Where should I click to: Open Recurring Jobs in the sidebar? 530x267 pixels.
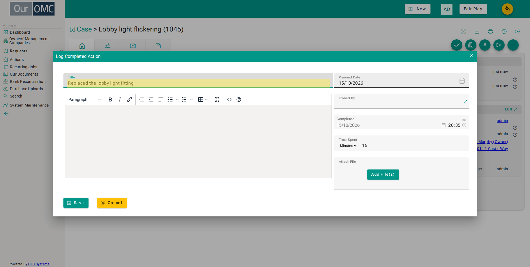tap(23, 67)
